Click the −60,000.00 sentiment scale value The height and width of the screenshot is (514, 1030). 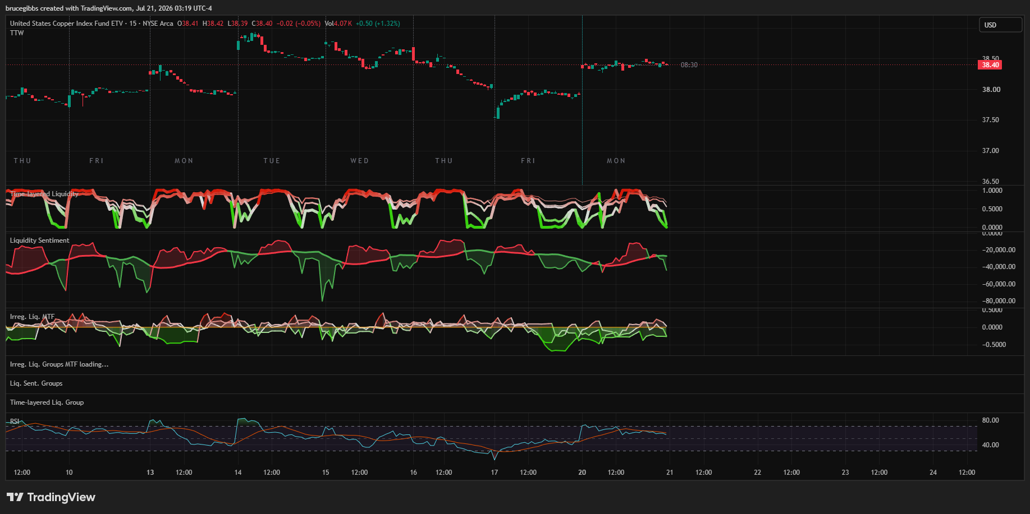tap(999, 284)
